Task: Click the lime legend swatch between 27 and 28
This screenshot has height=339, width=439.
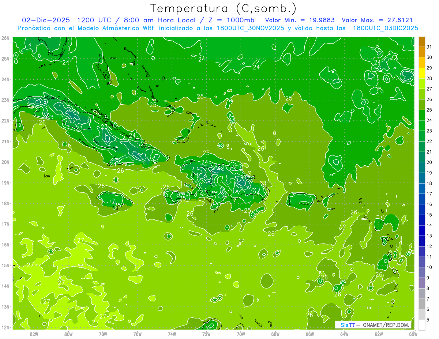Action: point(422,84)
